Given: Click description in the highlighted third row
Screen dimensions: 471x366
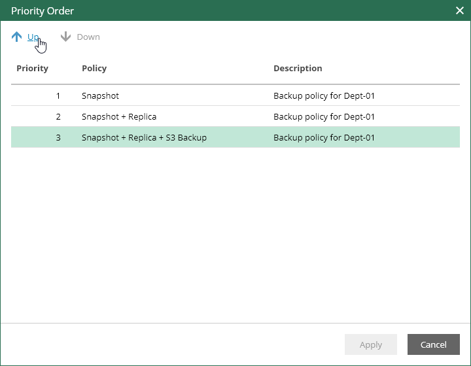Looking at the screenshot, I should [324, 138].
